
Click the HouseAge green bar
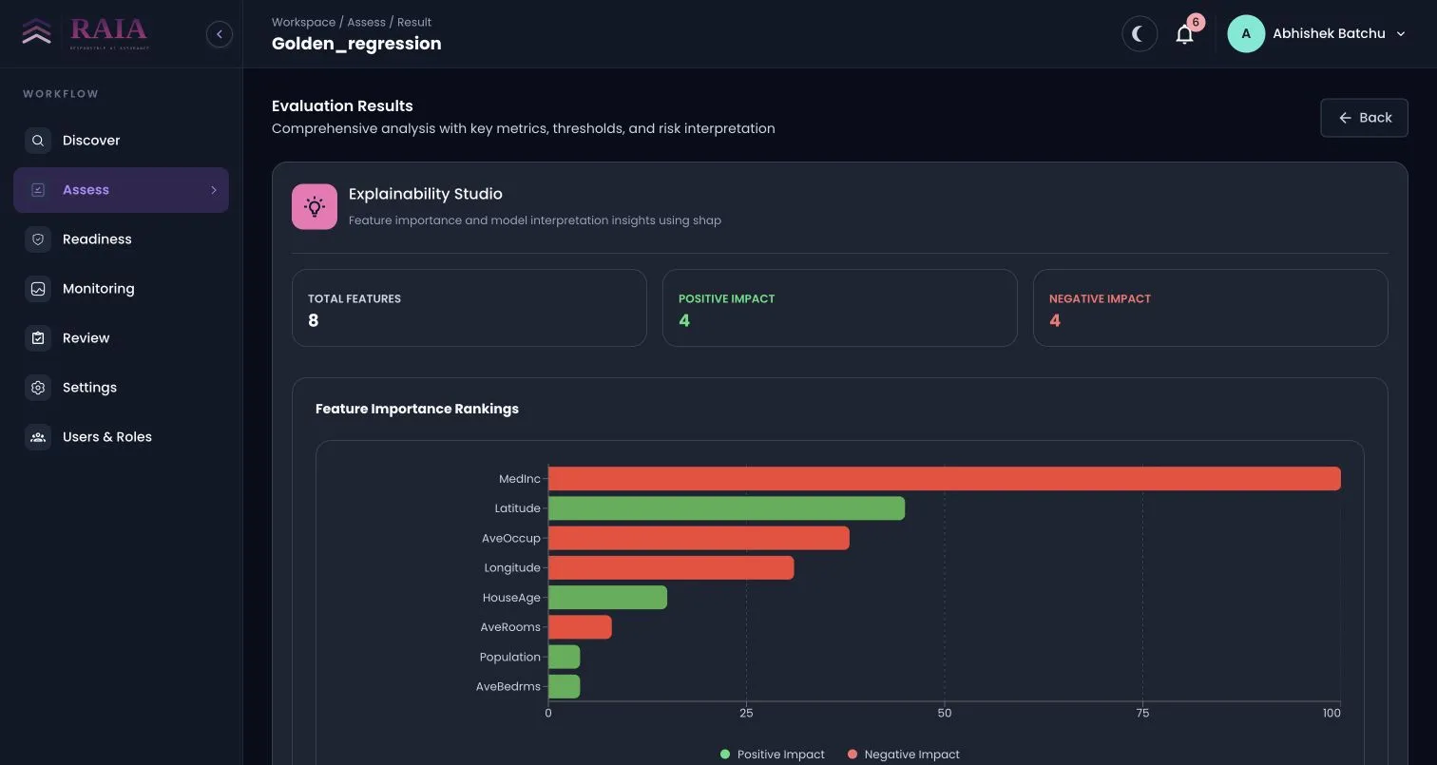tap(607, 598)
